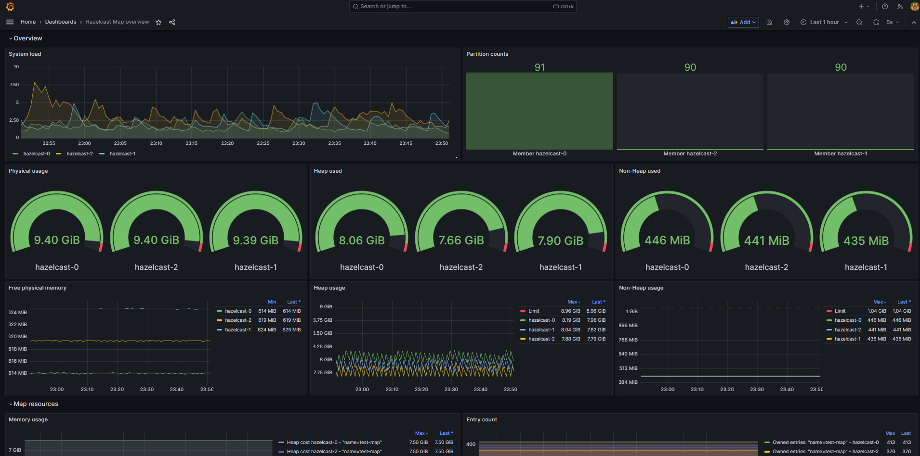Image resolution: width=920 pixels, height=456 pixels.
Task: Toggle Limit series in Heap usage legend
Action: (534, 311)
